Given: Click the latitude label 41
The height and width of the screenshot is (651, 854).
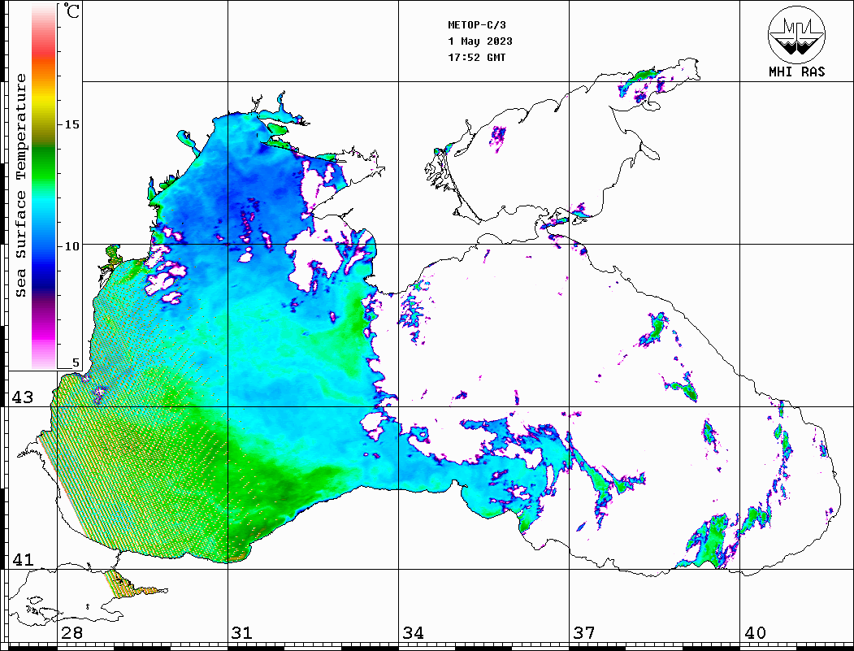Looking at the screenshot, I should click(x=23, y=559).
